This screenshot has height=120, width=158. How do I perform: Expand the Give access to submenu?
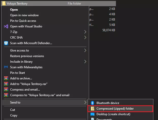[x=85, y=50]
